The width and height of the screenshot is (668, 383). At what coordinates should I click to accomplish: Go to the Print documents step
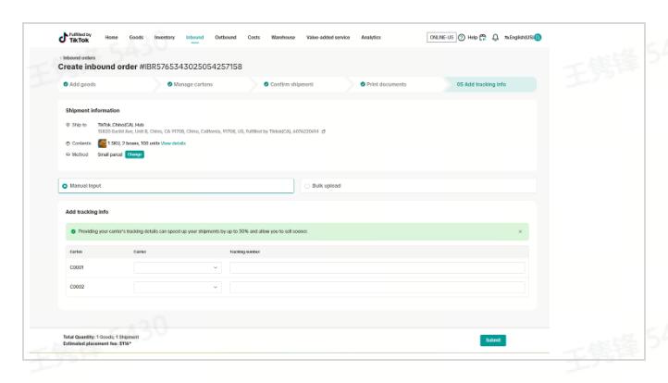383,84
